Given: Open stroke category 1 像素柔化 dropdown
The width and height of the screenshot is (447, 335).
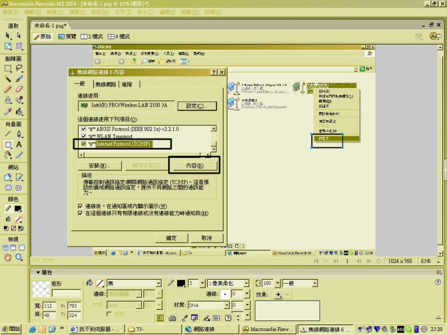Looking at the screenshot, I should tap(246, 284).
